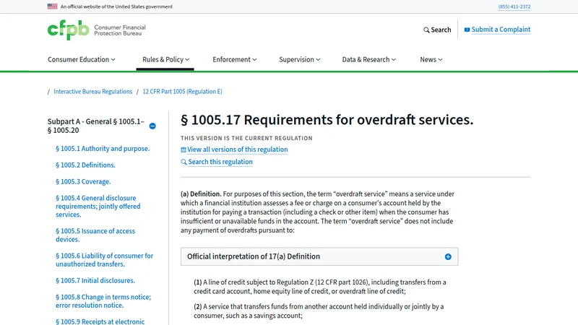The image size is (578, 325).
Task: Click the US flag icon
Action: click(x=52, y=6)
